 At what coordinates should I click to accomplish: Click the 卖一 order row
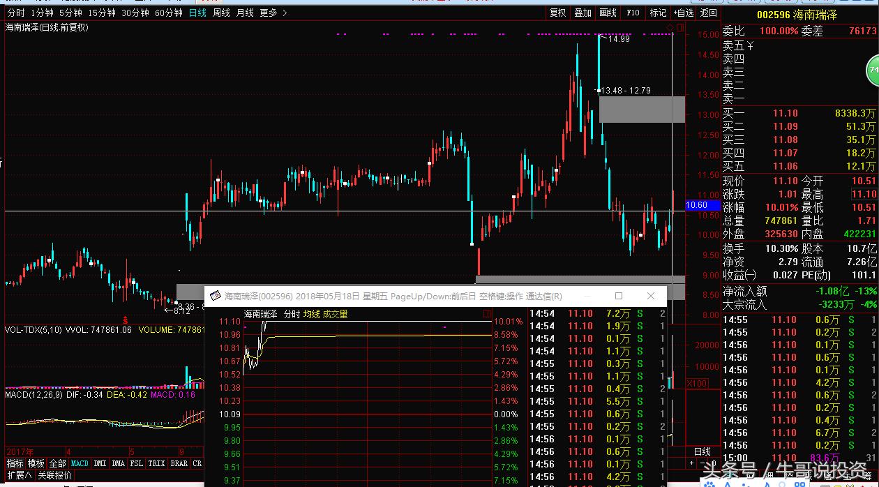[799, 98]
